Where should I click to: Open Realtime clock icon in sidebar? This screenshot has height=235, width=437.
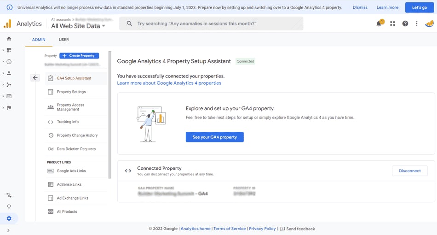tap(9, 62)
